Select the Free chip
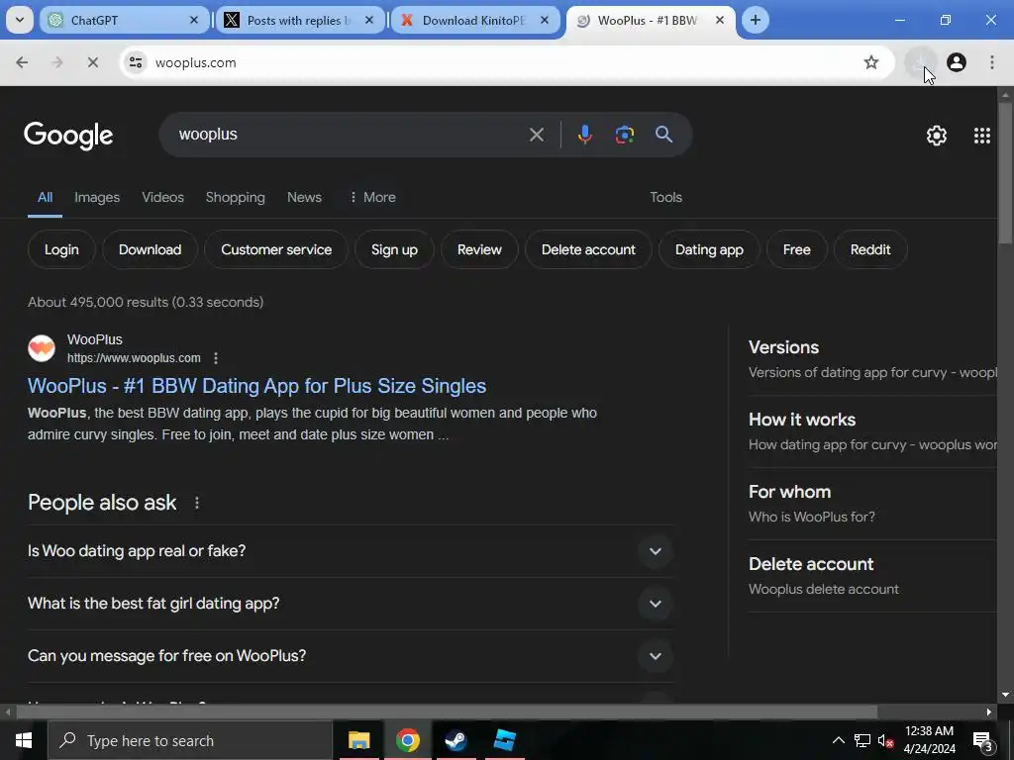 click(797, 250)
